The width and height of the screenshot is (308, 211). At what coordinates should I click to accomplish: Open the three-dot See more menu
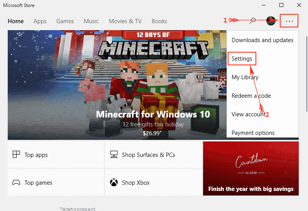289,20
